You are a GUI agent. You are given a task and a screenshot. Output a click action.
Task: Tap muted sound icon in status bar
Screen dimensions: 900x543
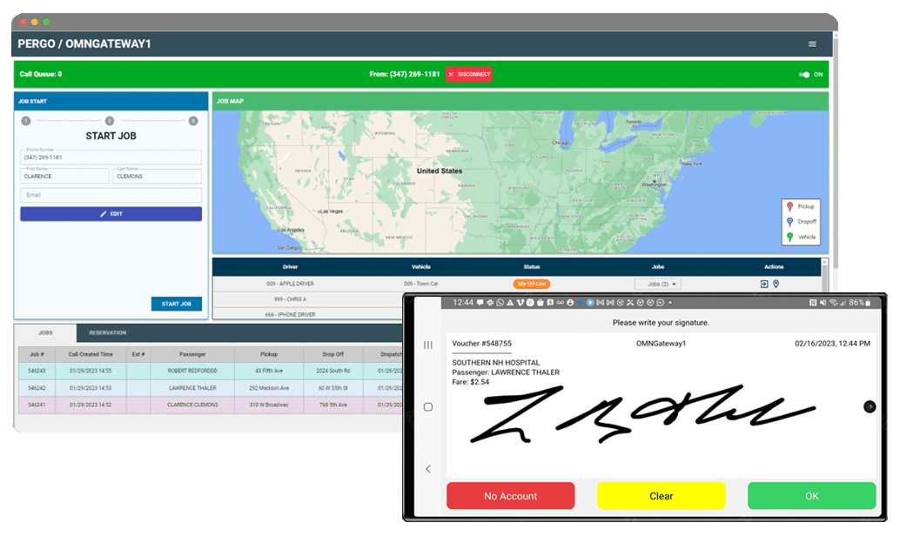tap(823, 303)
